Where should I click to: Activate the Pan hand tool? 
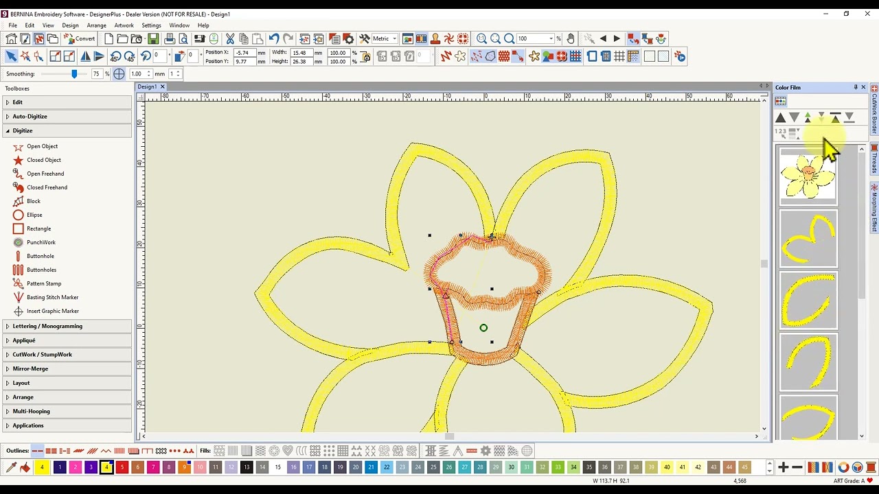tap(571, 38)
